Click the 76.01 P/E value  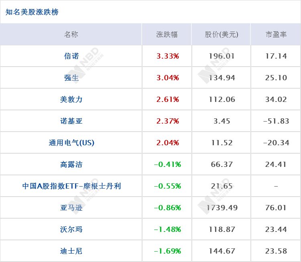point(276,208)
